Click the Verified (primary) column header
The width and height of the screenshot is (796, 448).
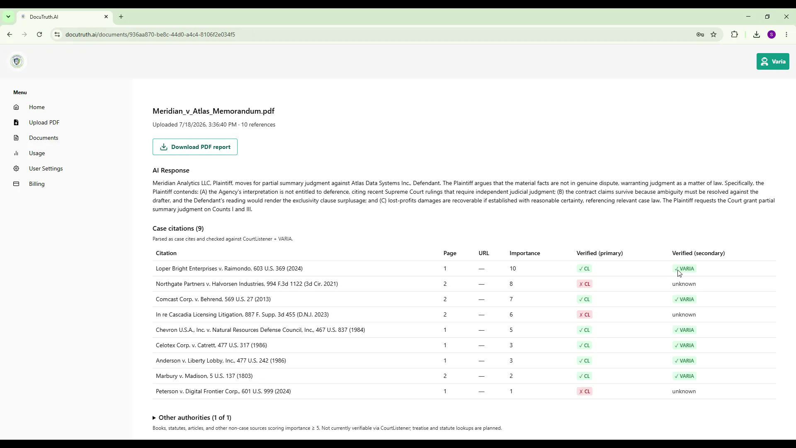pos(599,253)
